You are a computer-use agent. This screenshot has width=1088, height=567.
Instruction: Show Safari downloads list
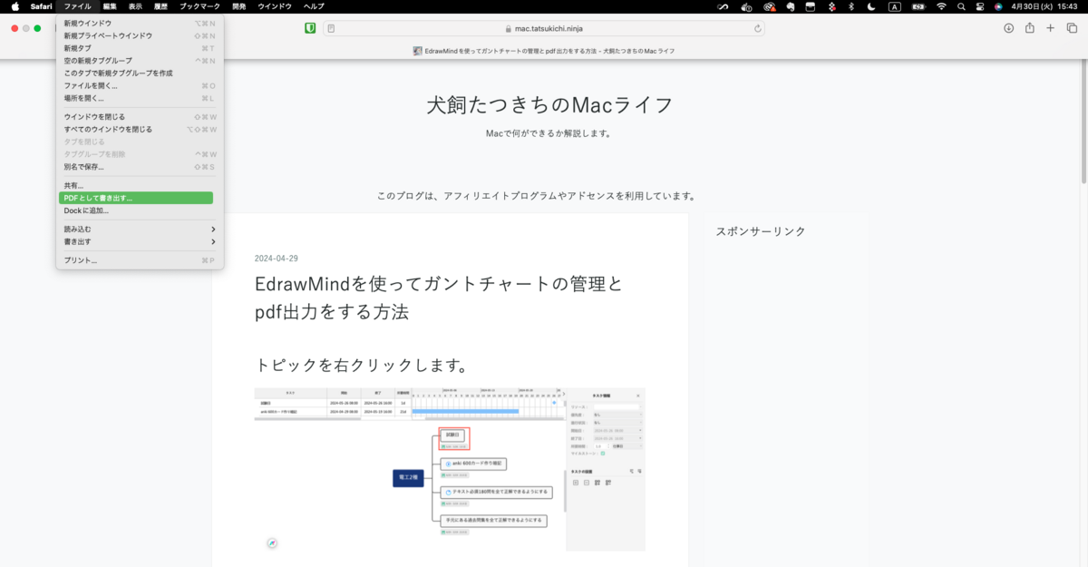tap(1008, 28)
